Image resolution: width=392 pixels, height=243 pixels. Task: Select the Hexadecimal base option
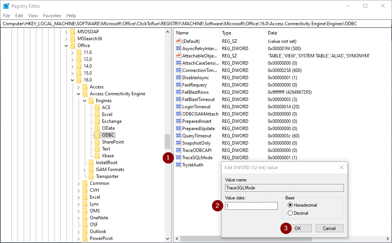[x=290, y=205]
